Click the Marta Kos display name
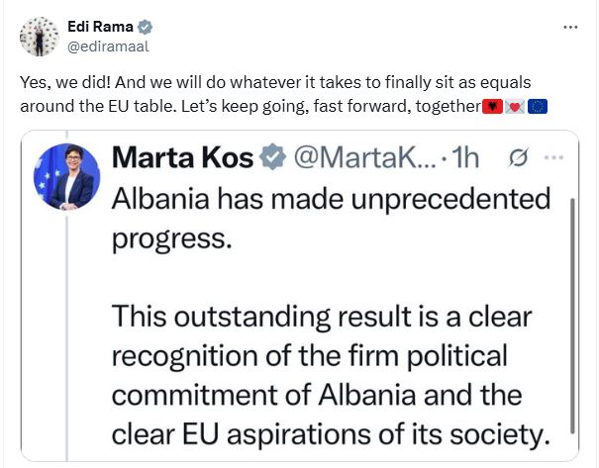Image resolution: width=599 pixels, height=468 pixels. (183, 155)
